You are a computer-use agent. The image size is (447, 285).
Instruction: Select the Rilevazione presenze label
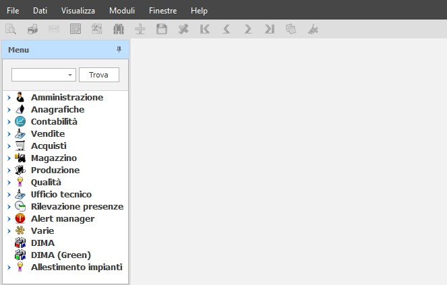(77, 206)
